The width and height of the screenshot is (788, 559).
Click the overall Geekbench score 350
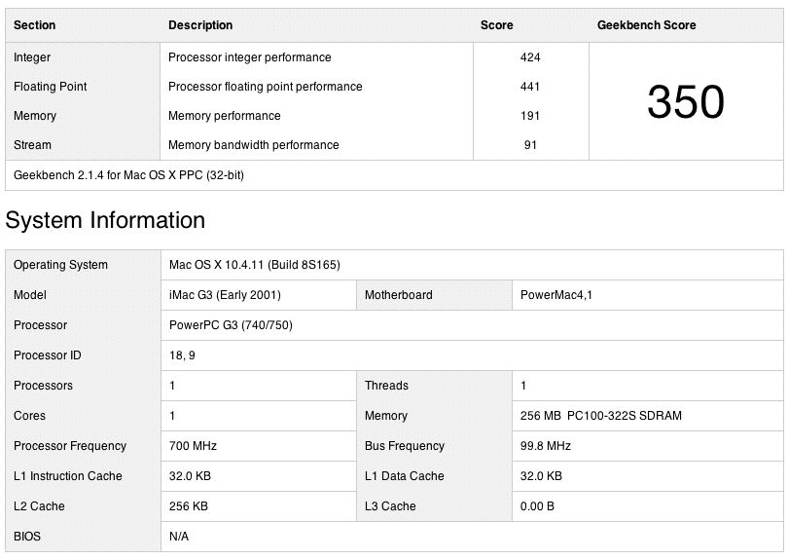(x=686, y=101)
